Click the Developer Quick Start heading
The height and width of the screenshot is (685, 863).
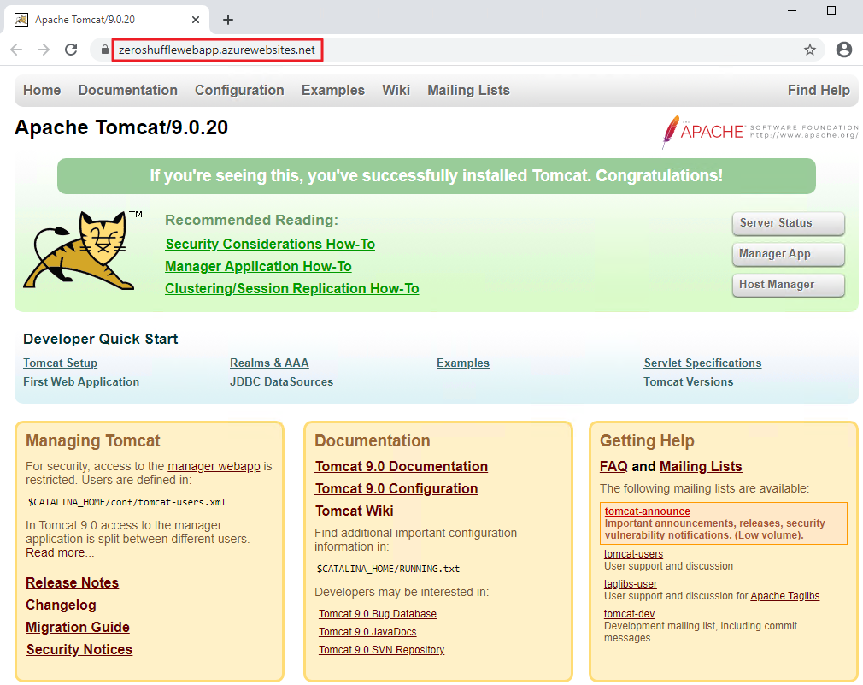pyautogui.click(x=101, y=340)
